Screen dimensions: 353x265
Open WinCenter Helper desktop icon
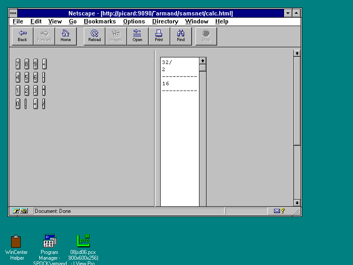pyautogui.click(x=16, y=247)
